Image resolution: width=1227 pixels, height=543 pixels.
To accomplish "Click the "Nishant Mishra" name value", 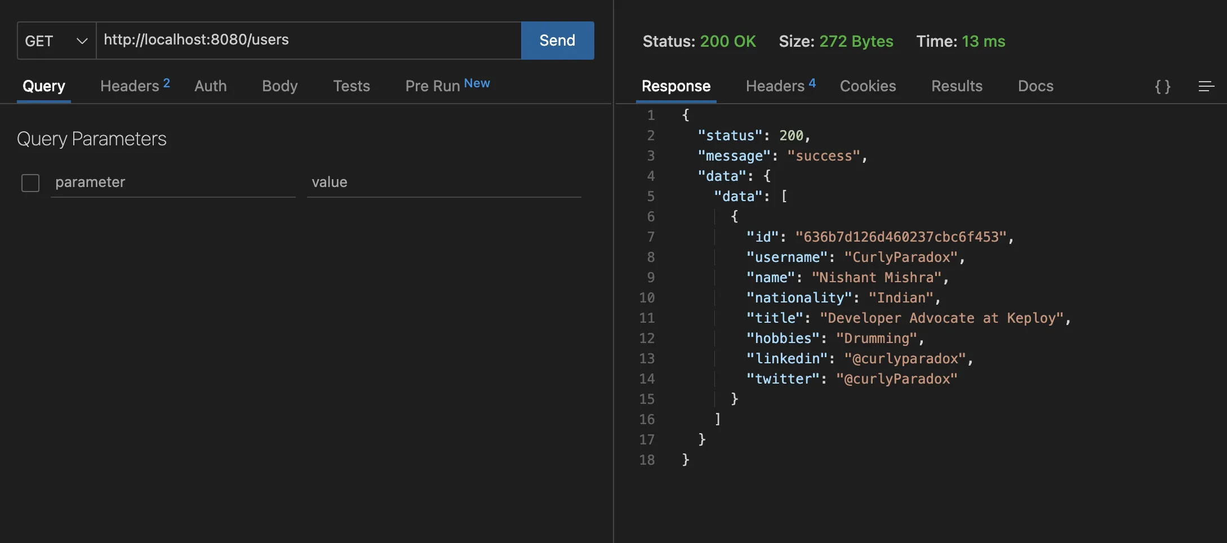I will [x=877, y=278].
